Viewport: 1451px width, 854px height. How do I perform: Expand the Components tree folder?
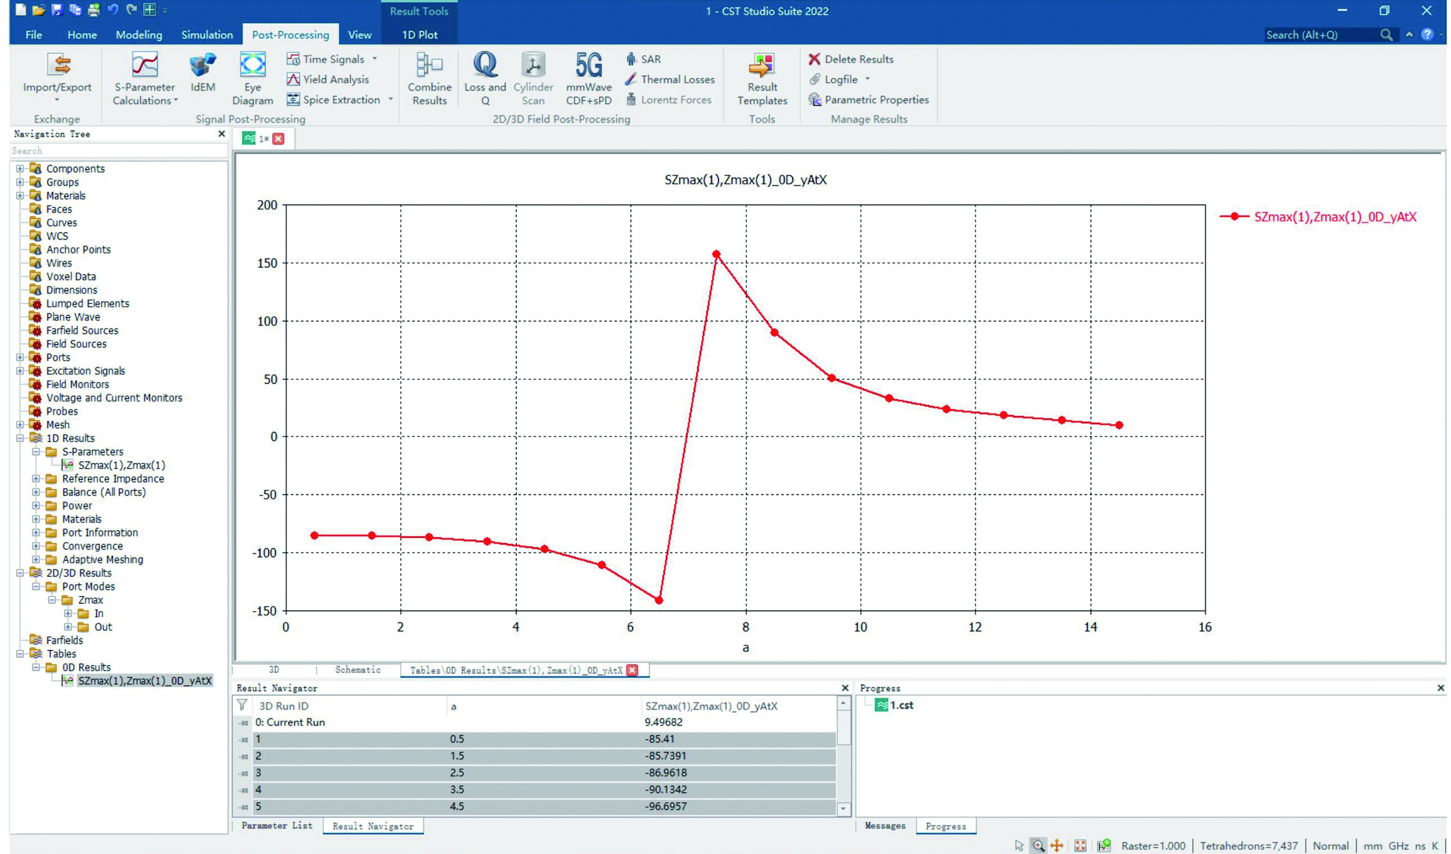[x=20, y=169]
